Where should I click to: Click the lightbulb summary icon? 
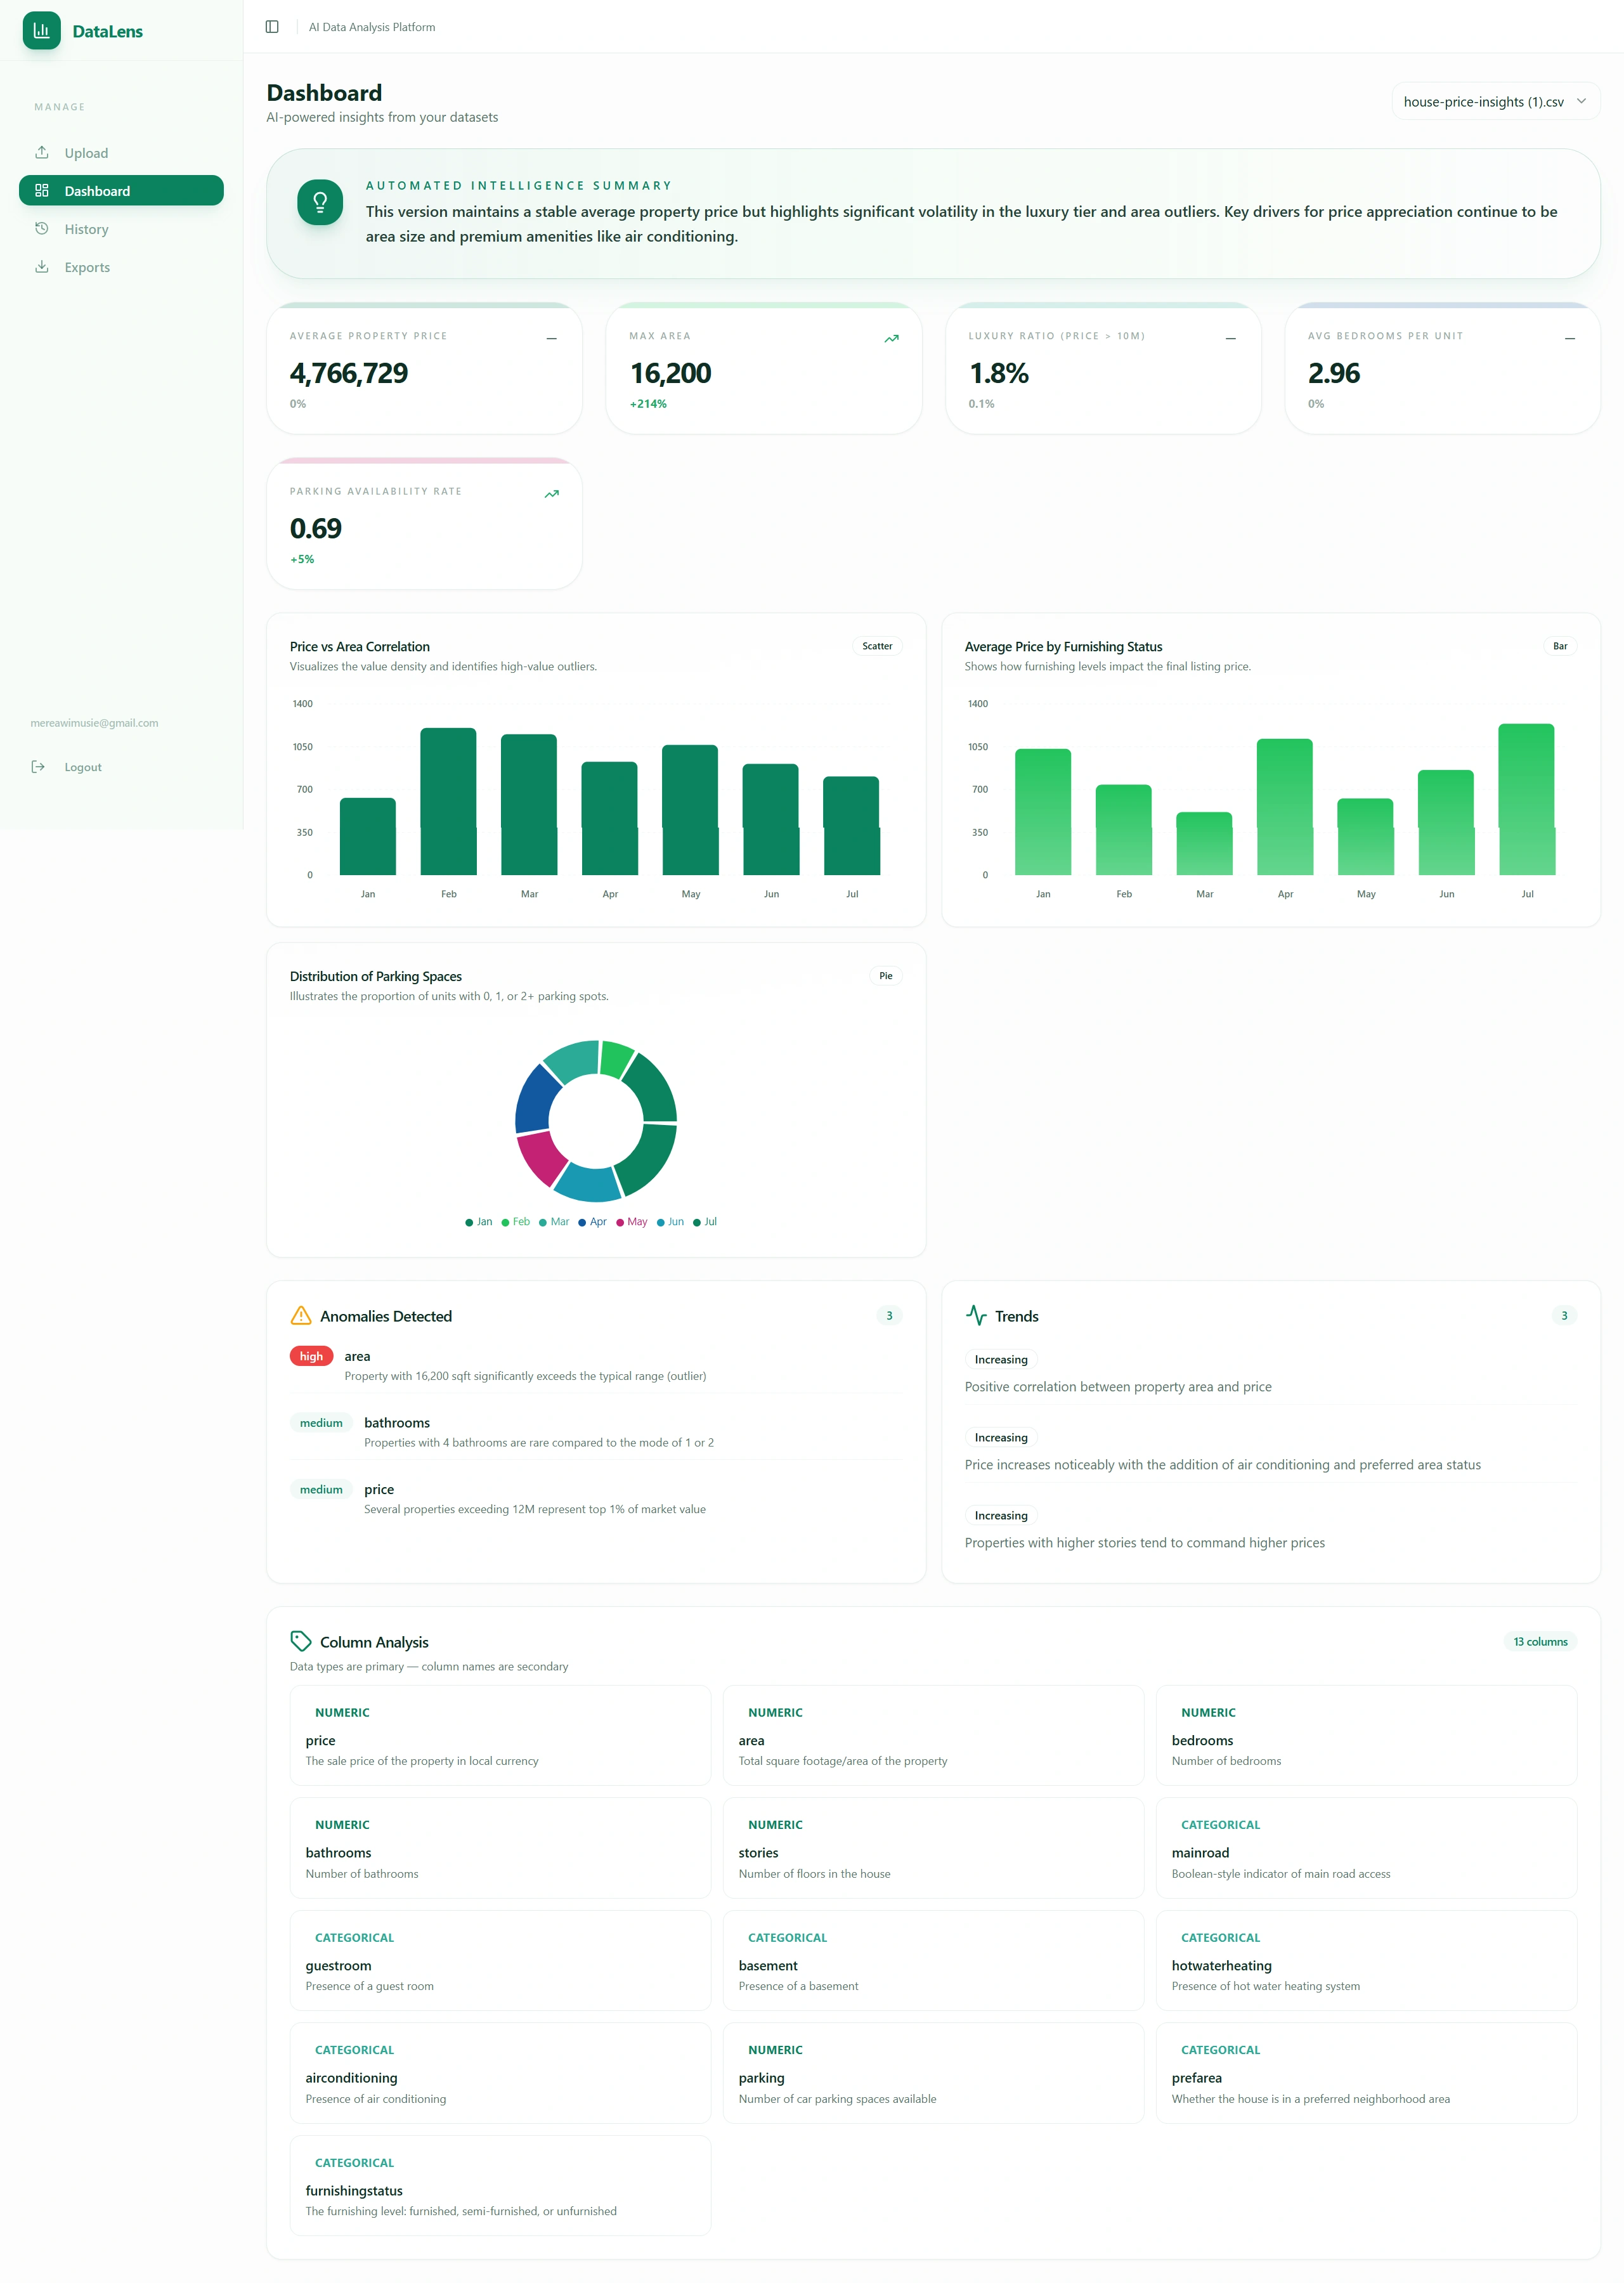click(320, 203)
